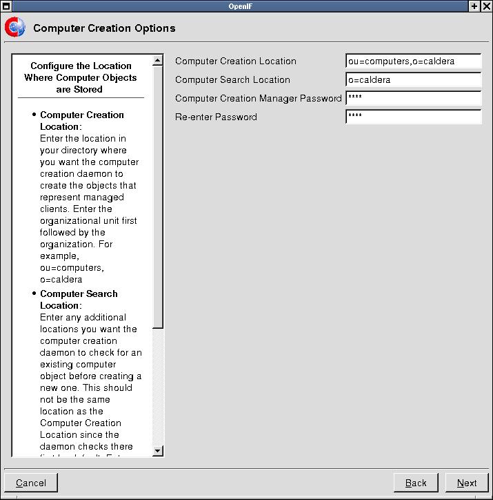Close the OpenIF window
Image resolution: width=493 pixels, height=500 pixels.
(x=486, y=6)
